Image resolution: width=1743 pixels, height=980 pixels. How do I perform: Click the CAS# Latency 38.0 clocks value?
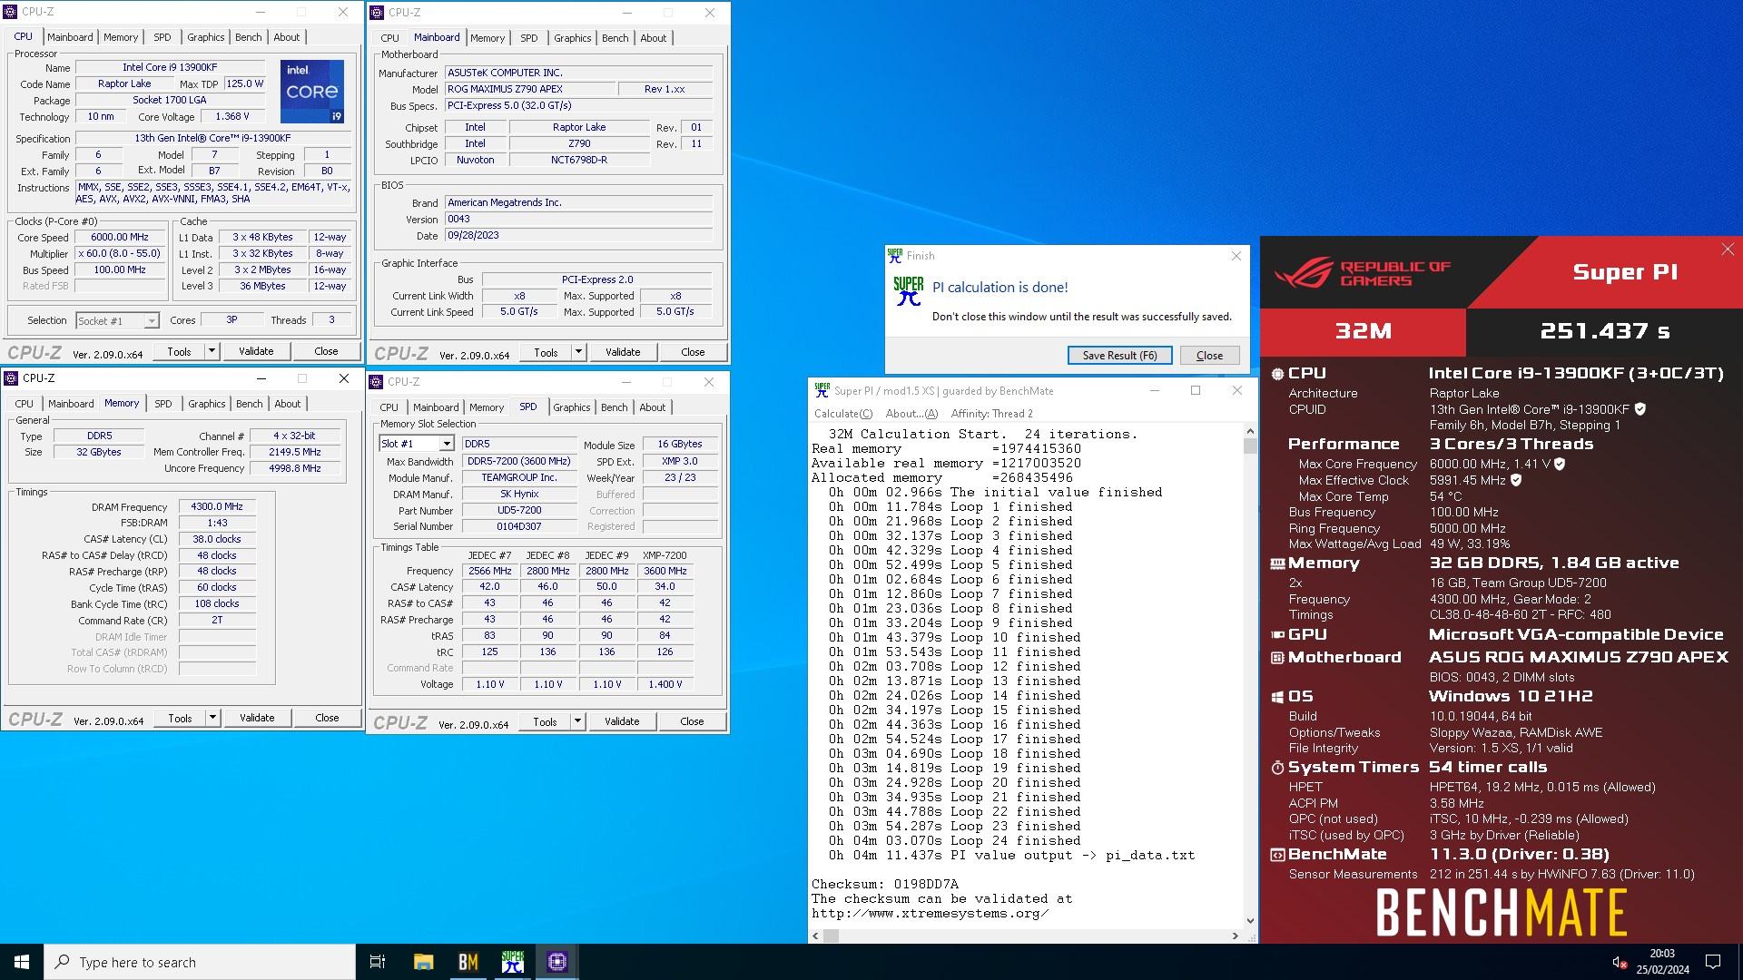pyautogui.click(x=217, y=539)
